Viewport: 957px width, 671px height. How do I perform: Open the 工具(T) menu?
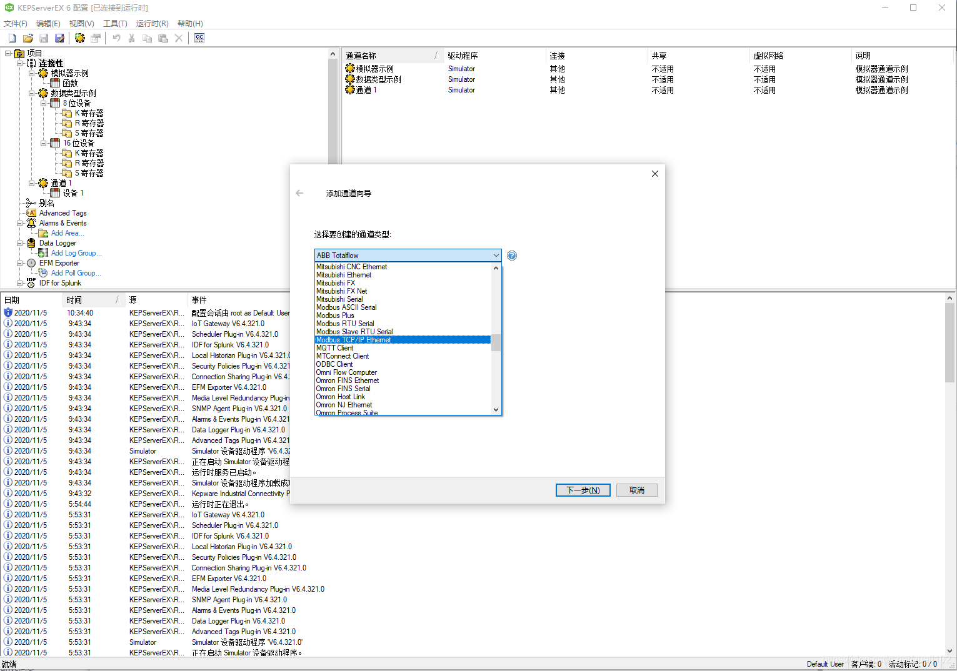(115, 23)
